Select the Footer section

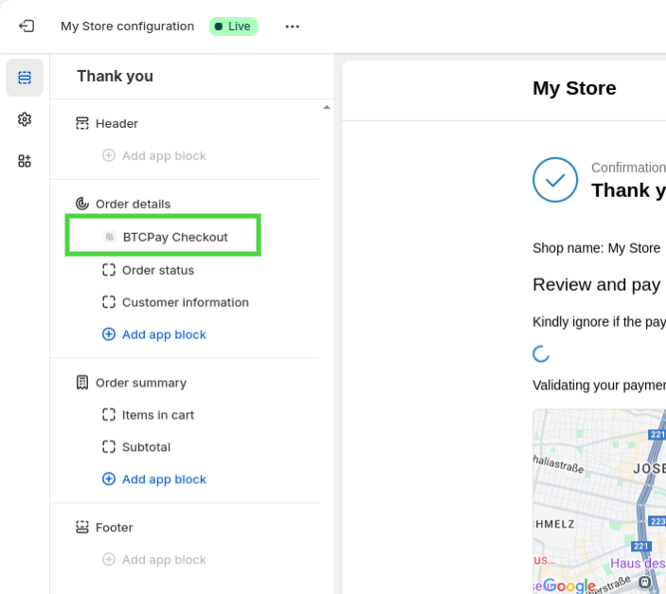coord(115,528)
